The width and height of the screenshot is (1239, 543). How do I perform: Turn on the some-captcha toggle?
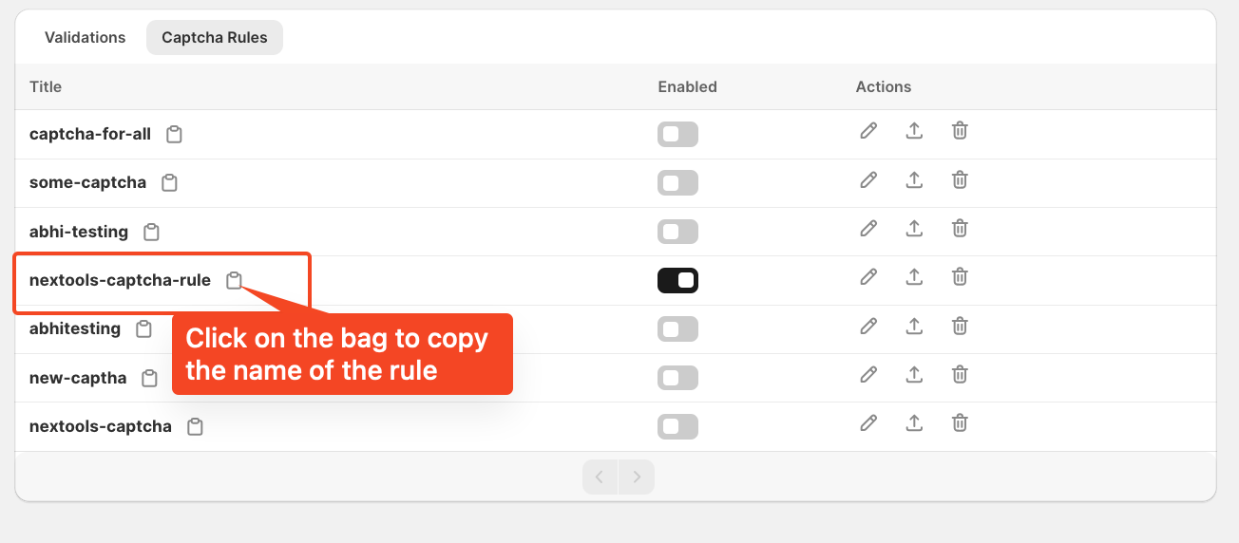tap(677, 183)
